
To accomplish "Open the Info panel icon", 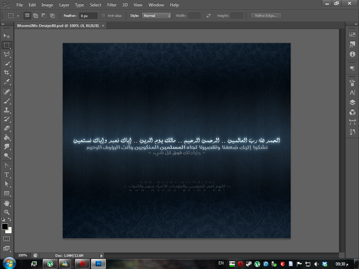I will pos(352,54).
